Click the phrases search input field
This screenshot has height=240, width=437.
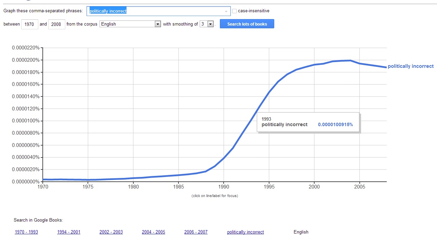click(156, 11)
